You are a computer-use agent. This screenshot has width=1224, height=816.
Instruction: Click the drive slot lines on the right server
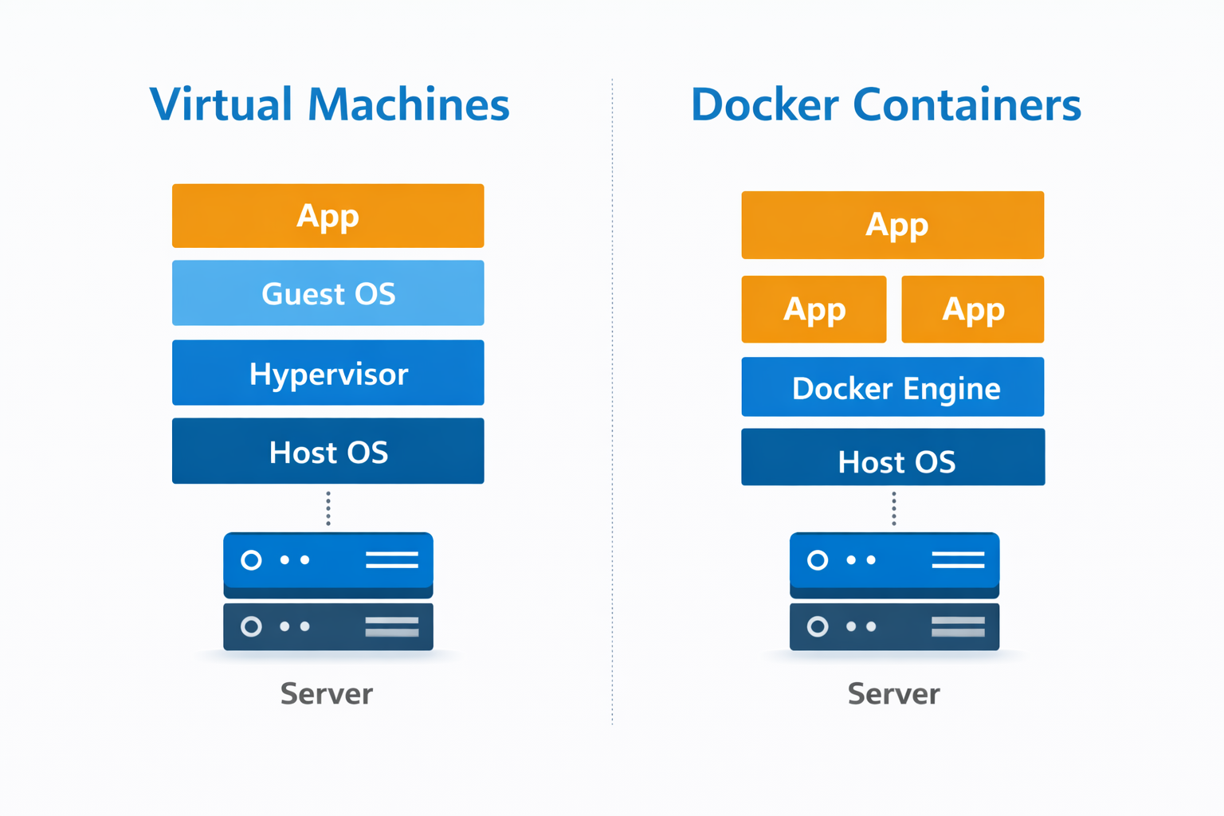[x=959, y=560]
